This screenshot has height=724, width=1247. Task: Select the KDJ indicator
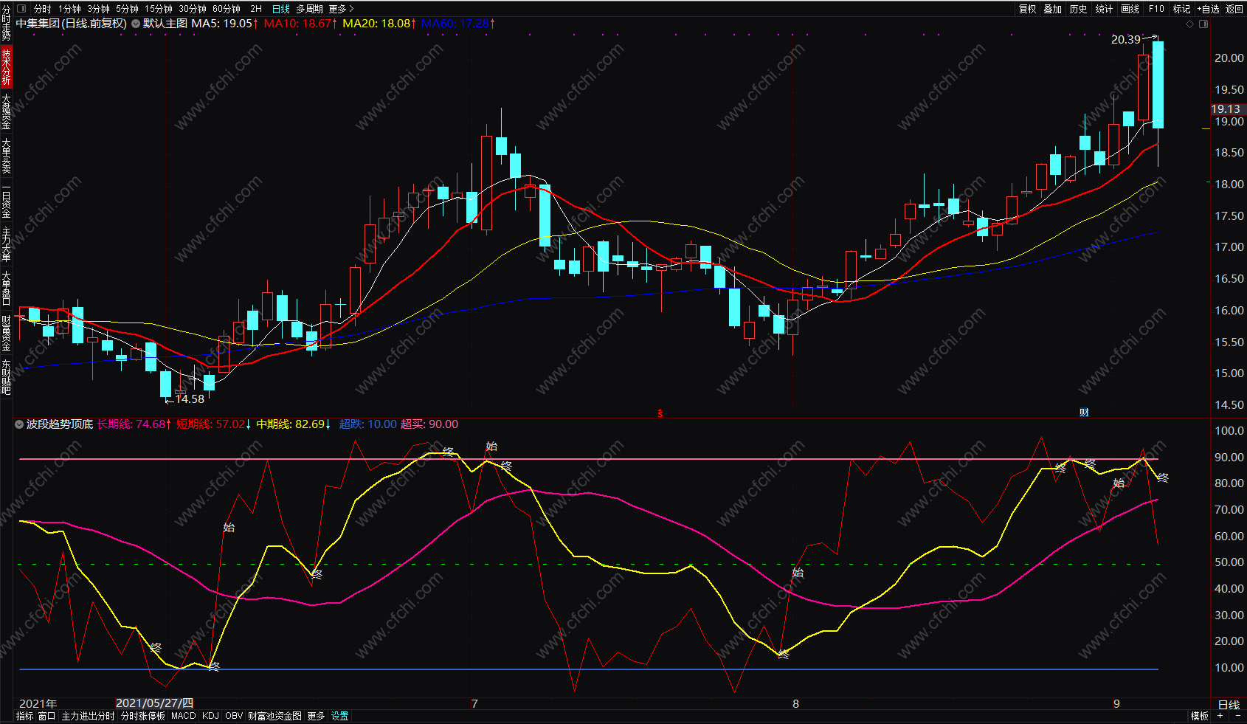tap(210, 716)
